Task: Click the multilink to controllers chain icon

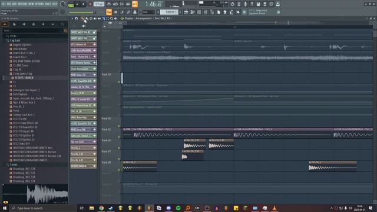Action: click(128, 12)
